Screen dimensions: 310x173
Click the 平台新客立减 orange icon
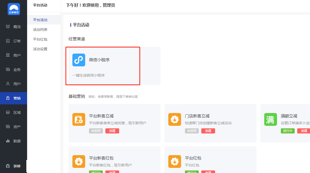(79, 119)
